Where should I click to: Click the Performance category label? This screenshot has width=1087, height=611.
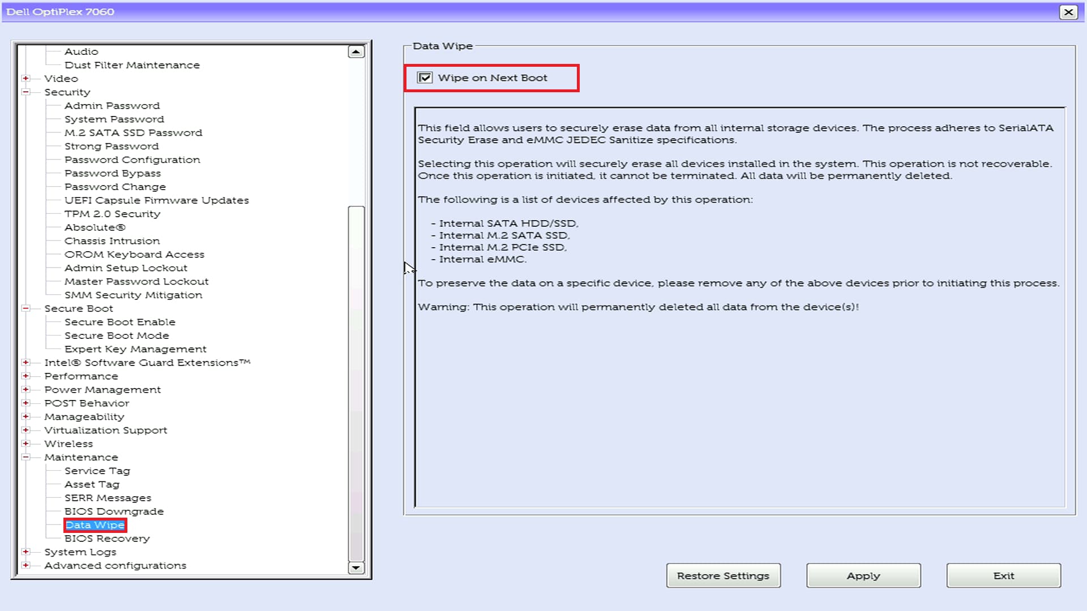(81, 376)
